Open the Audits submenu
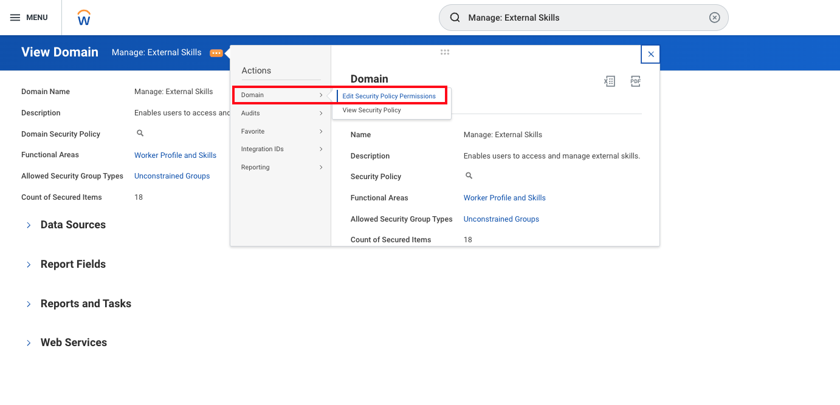840x405 pixels. [x=281, y=113]
